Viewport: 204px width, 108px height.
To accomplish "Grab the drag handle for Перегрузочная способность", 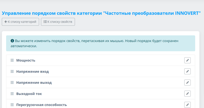I will click(12, 105).
